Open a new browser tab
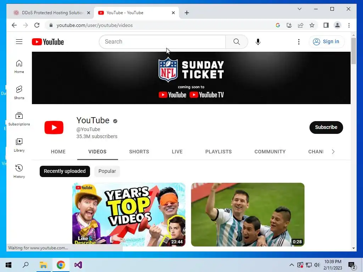The height and width of the screenshot is (272, 363). tap(187, 13)
